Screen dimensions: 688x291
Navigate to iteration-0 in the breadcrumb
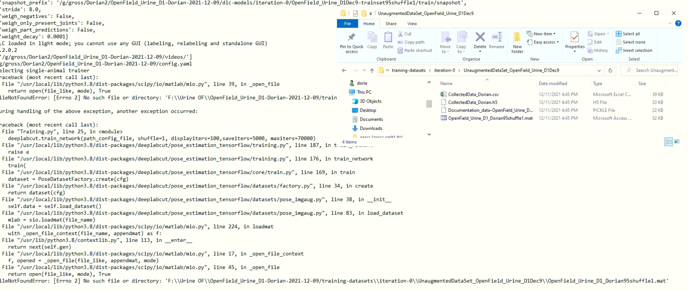coord(445,70)
